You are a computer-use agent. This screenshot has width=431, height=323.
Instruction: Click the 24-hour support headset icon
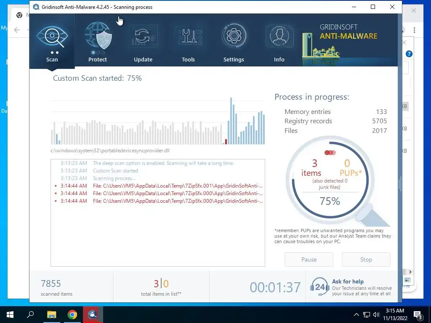(x=320, y=286)
